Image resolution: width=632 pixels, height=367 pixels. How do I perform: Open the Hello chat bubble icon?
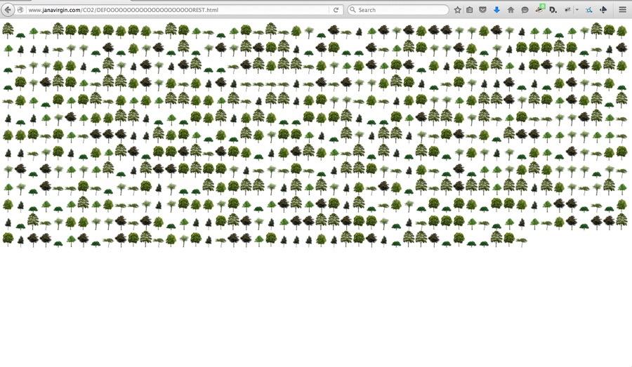pos(525,10)
